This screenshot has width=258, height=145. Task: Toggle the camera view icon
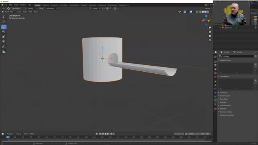(x=210, y=36)
